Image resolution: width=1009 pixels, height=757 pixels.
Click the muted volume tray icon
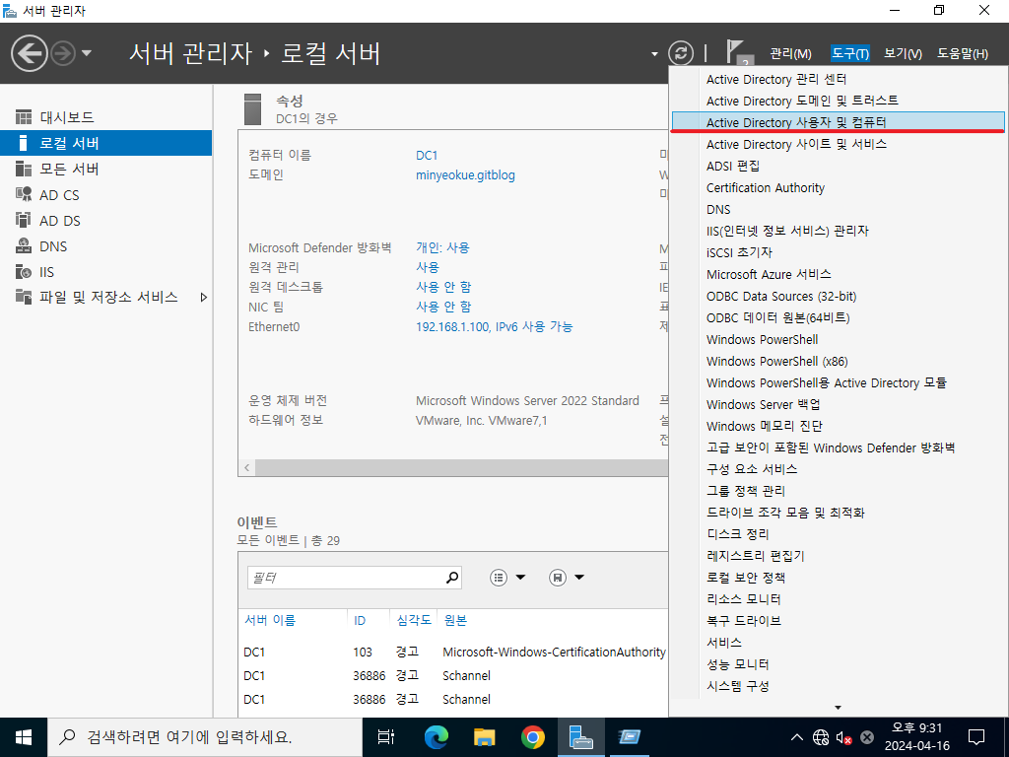pos(843,737)
